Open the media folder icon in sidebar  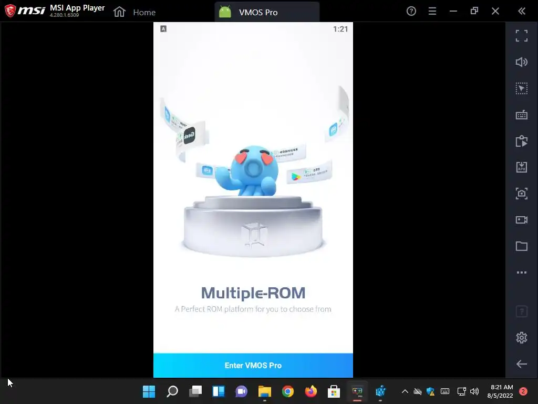(x=522, y=246)
